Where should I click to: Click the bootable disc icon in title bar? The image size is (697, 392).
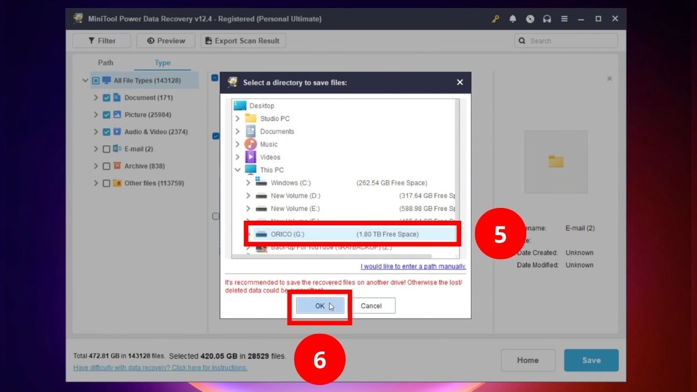pyautogui.click(x=530, y=19)
